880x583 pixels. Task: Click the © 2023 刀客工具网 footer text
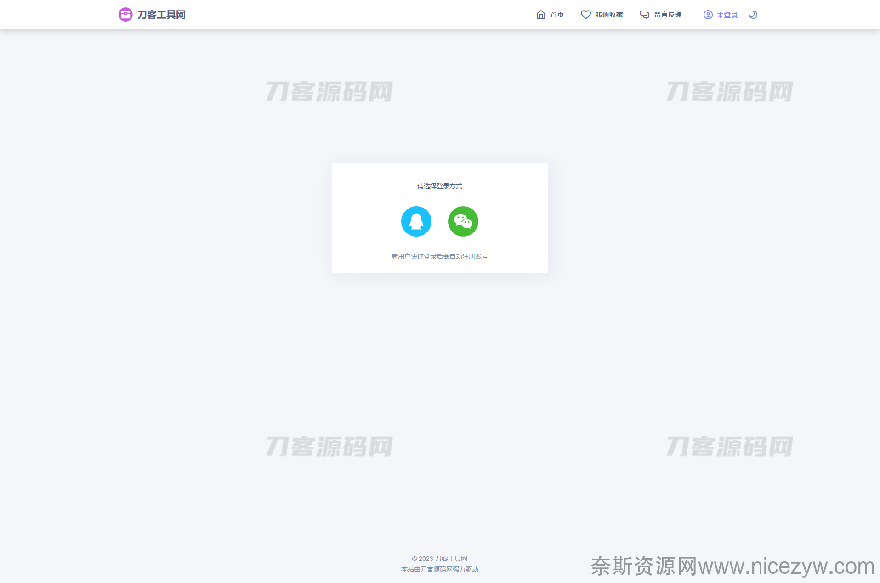tap(440, 559)
